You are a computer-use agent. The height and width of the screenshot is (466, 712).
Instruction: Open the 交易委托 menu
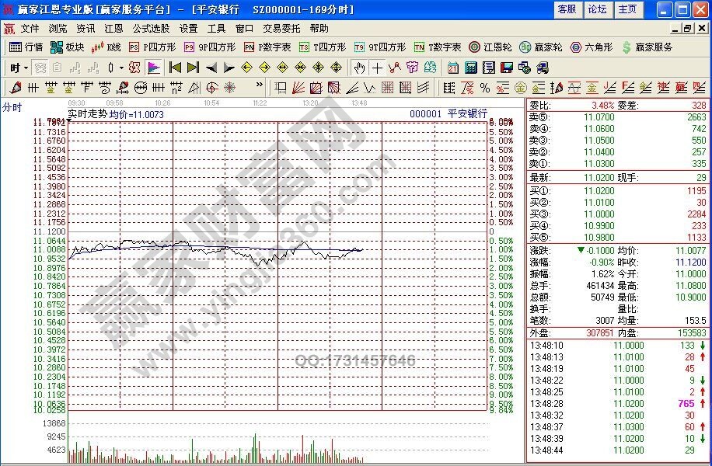pyautogui.click(x=281, y=28)
